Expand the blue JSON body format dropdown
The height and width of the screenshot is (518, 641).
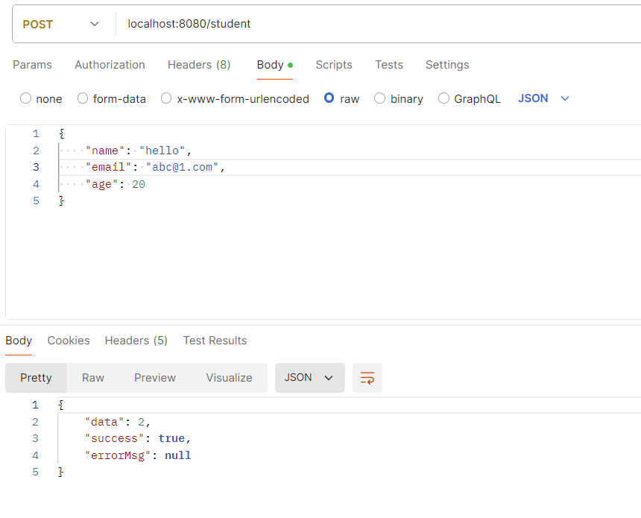(x=543, y=98)
